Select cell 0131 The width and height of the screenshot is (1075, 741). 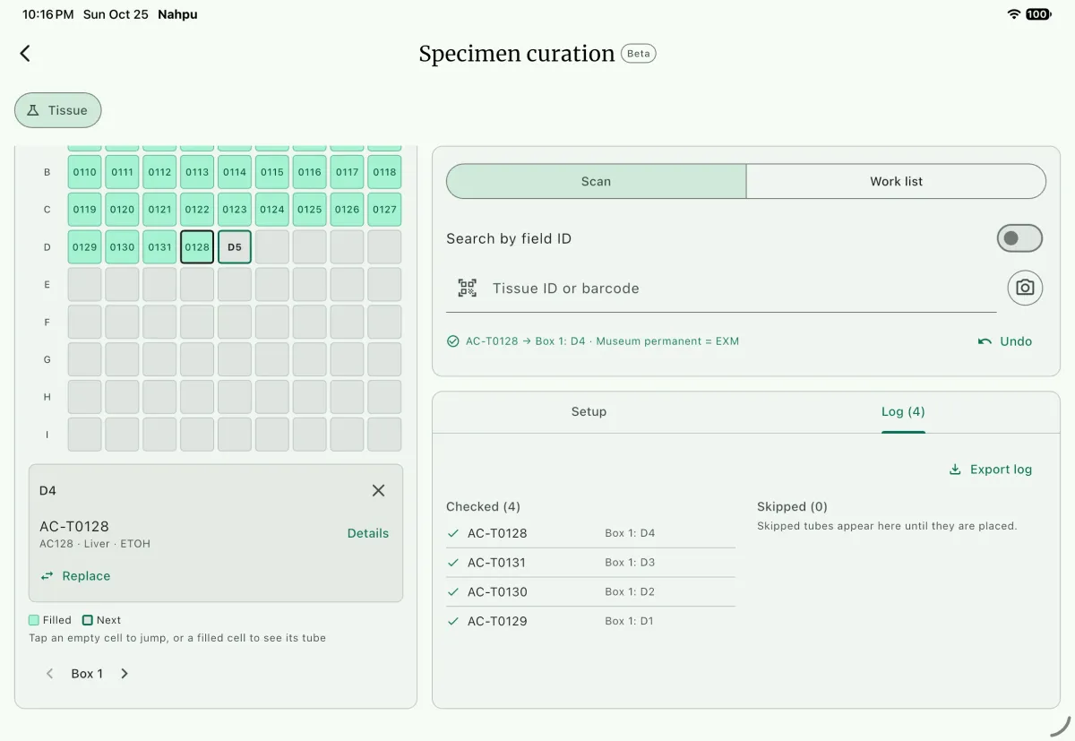[159, 247]
